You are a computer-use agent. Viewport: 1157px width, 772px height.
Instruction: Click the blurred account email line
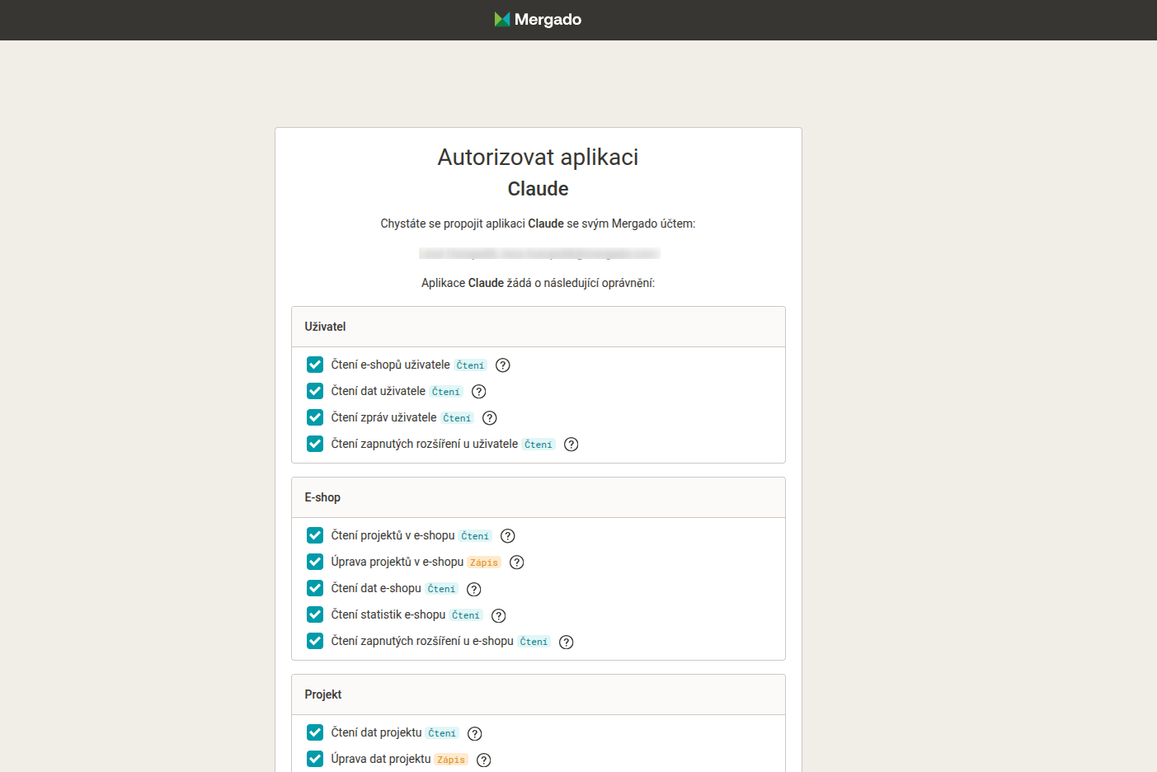pyautogui.click(x=539, y=253)
